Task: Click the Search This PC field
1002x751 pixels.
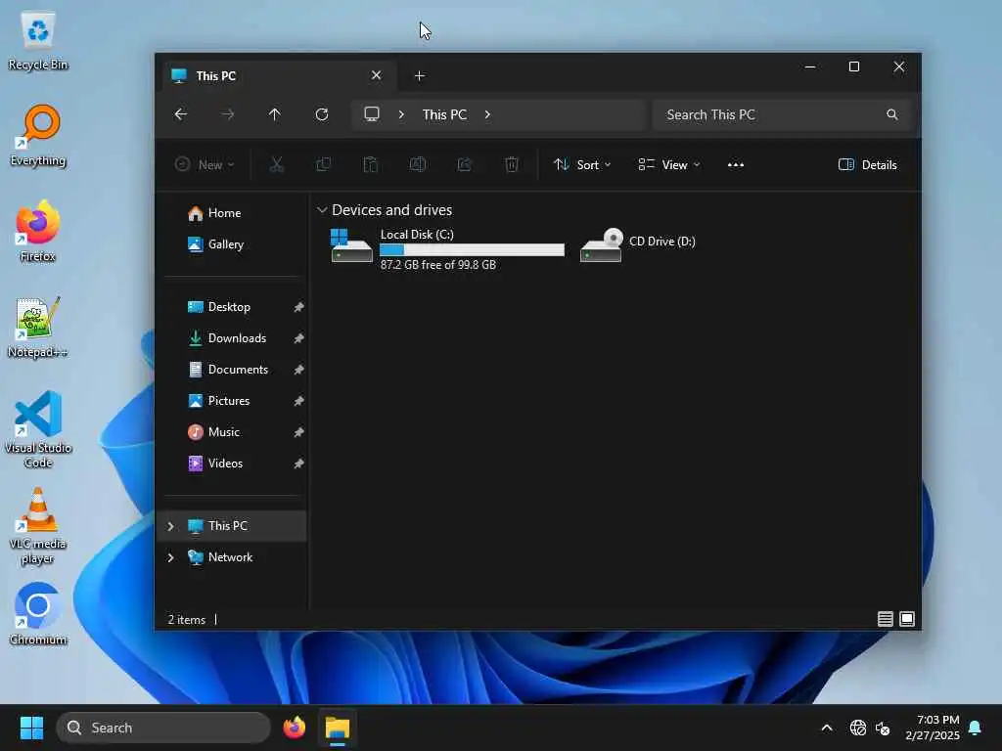Action: [x=782, y=114]
